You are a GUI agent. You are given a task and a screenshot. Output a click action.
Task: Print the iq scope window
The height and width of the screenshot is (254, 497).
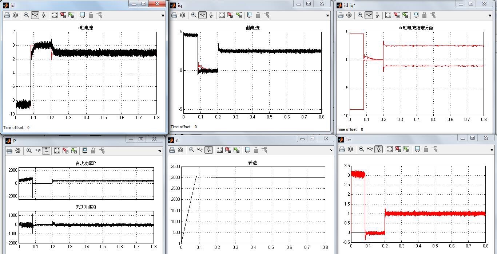point(174,15)
